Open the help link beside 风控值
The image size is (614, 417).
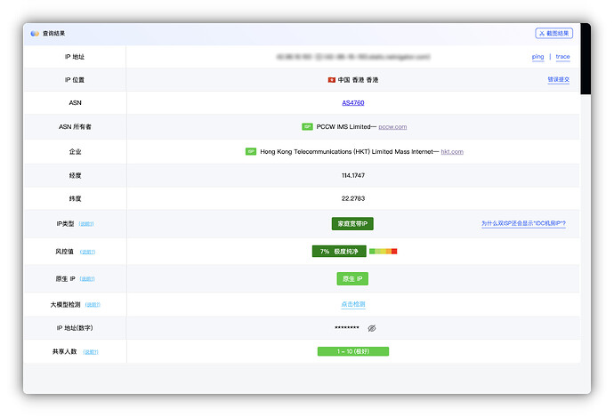(x=87, y=252)
